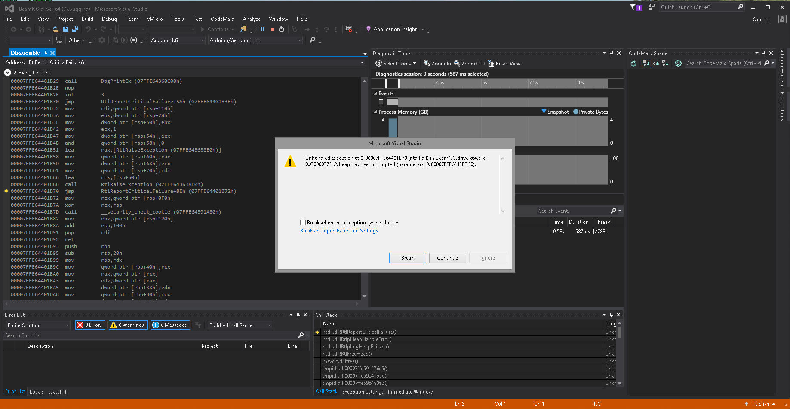
Task: Click Reset View in Diagnostic Tools
Action: [504, 63]
